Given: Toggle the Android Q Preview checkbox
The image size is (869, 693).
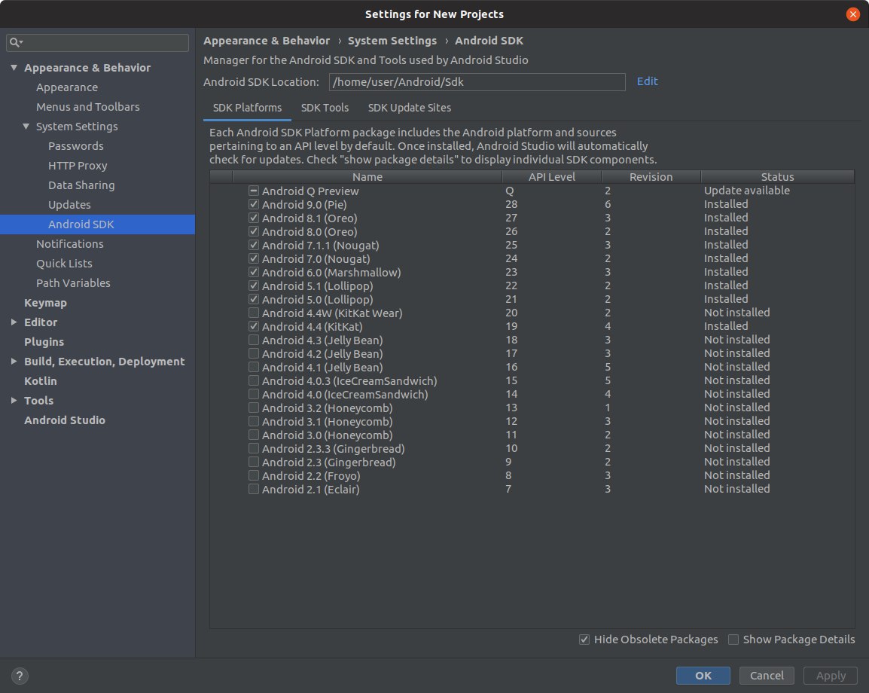Looking at the screenshot, I should (x=253, y=191).
